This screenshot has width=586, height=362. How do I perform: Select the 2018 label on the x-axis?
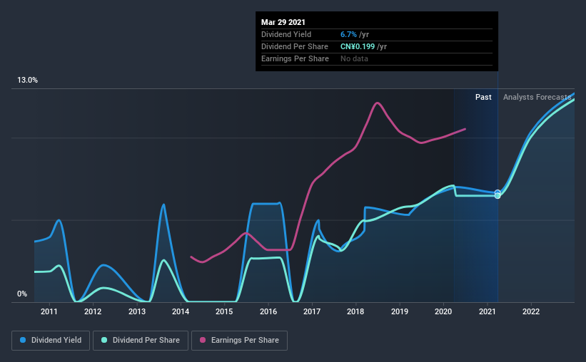[355, 311]
